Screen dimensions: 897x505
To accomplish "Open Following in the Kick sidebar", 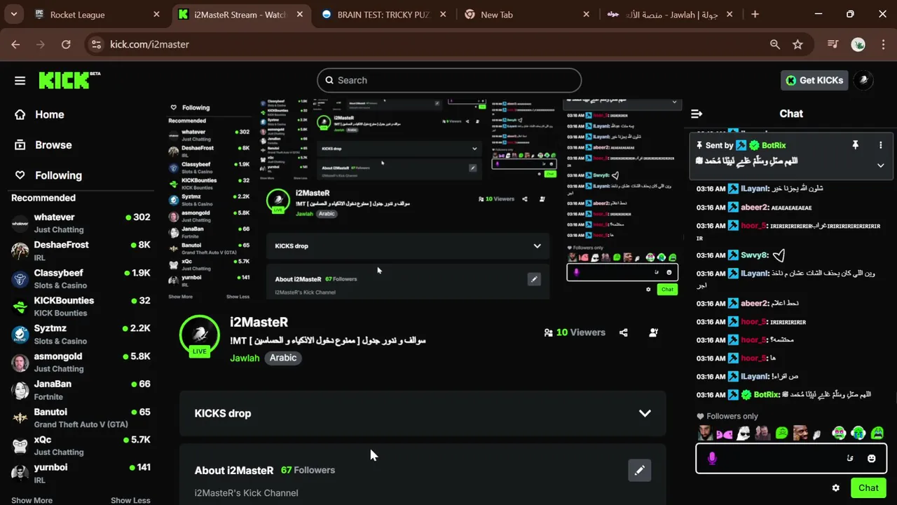I will (x=58, y=175).
